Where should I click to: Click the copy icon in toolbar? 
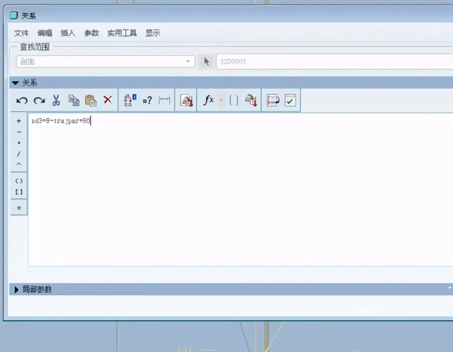74,100
